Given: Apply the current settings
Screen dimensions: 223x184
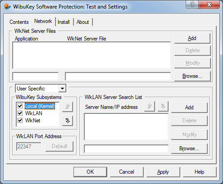Looking at the screenshot, I should pos(163,172).
